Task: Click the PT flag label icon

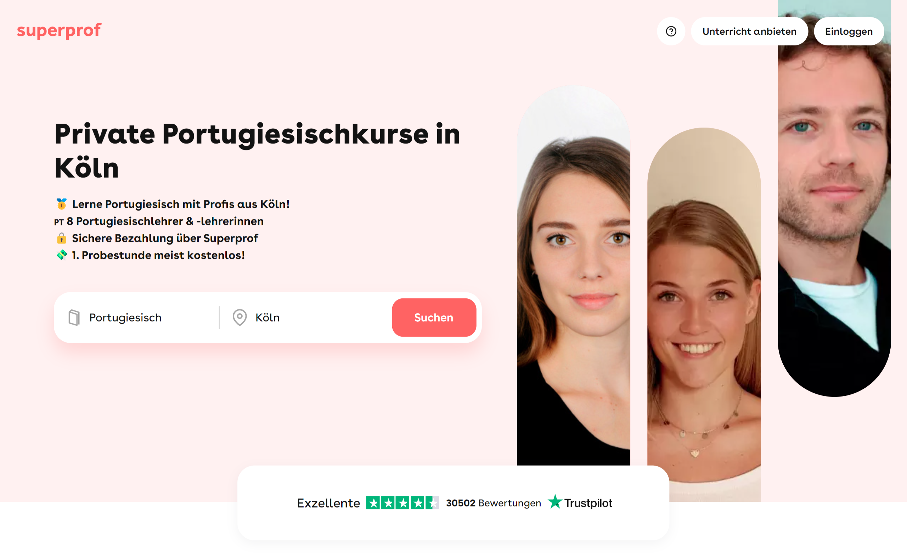Action: coord(59,222)
